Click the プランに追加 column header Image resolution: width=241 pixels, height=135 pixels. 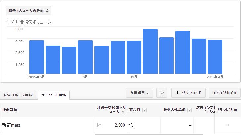click(x=226, y=110)
